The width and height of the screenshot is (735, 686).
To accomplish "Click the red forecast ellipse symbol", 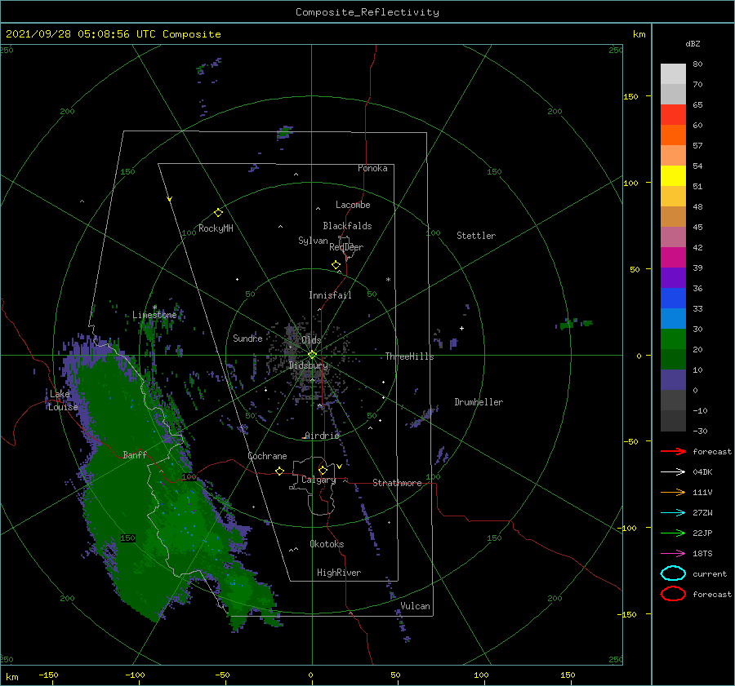I will (x=673, y=594).
